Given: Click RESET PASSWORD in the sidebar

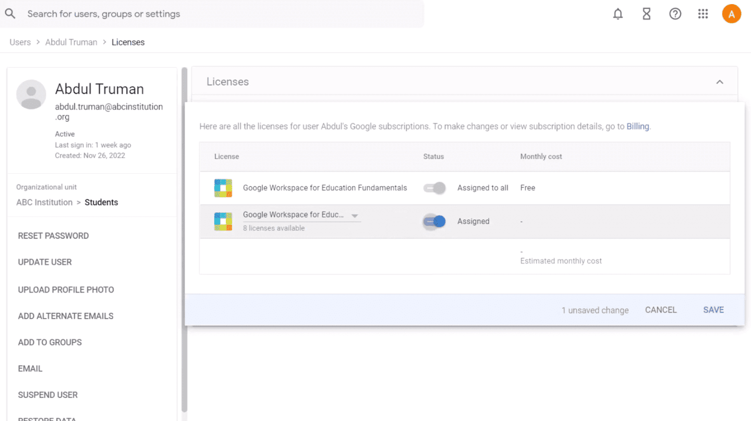Looking at the screenshot, I should click(x=53, y=236).
